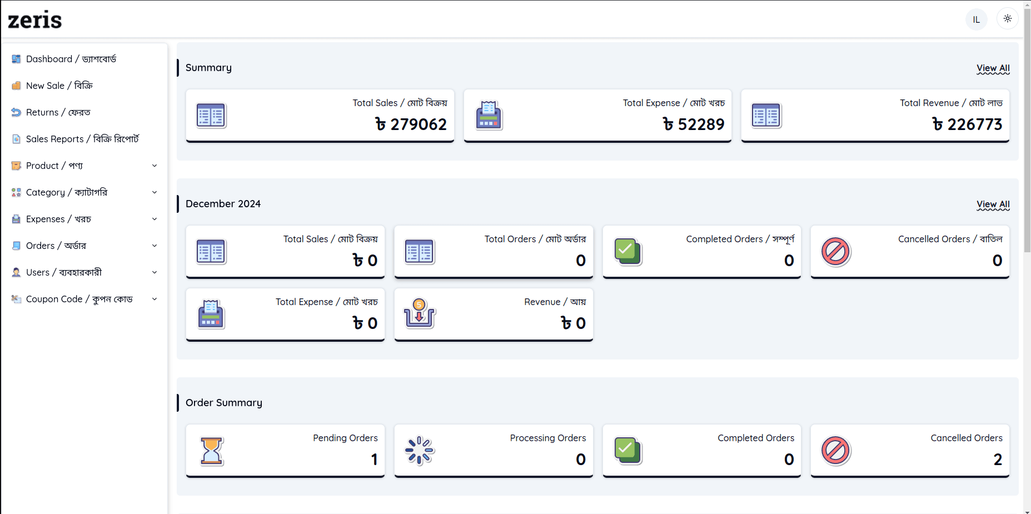Click View All in Summary section

click(x=993, y=68)
